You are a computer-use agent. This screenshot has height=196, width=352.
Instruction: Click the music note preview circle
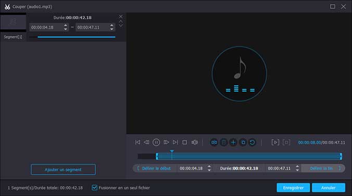[240, 73]
